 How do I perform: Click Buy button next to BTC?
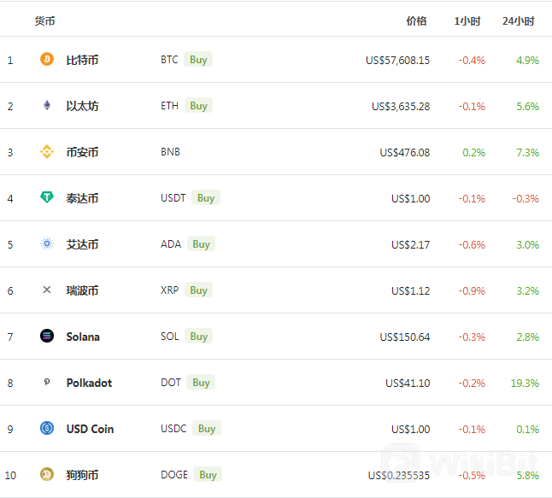(198, 60)
